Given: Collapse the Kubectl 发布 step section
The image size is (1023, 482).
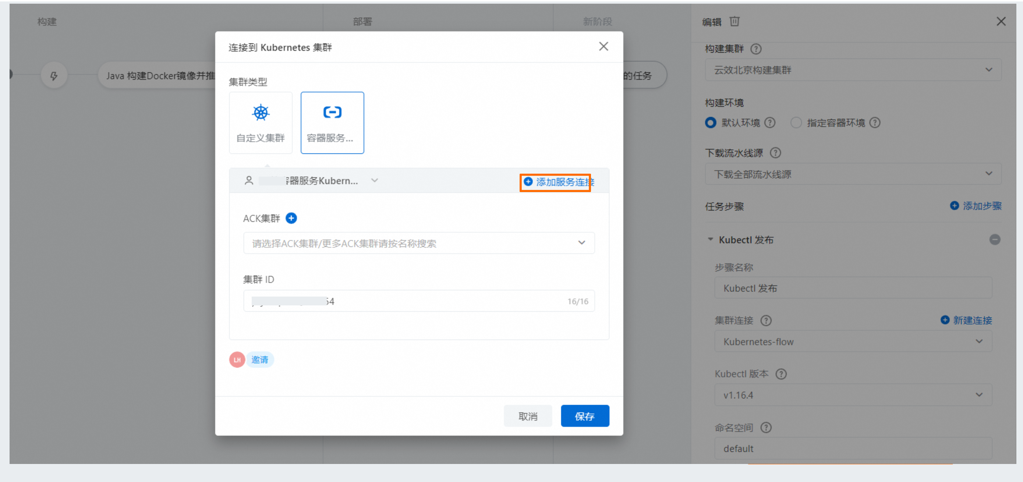Looking at the screenshot, I should (x=710, y=240).
